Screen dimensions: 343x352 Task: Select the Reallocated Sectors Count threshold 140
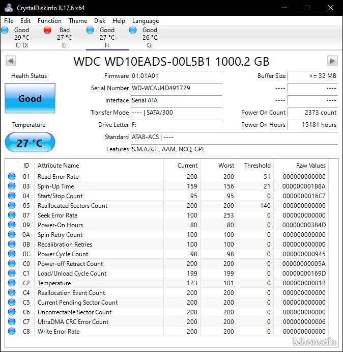[x=265, y=206]
